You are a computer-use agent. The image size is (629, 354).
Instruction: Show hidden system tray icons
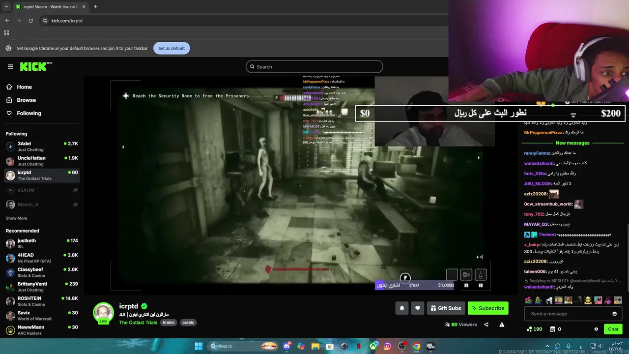point(547,346)
